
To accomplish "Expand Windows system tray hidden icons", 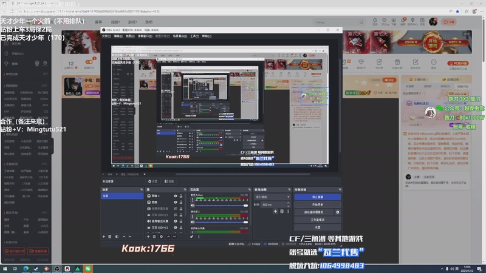I will [x=442, y=269].
